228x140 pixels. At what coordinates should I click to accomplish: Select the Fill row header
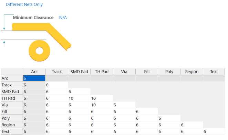[x=12, y=111]
